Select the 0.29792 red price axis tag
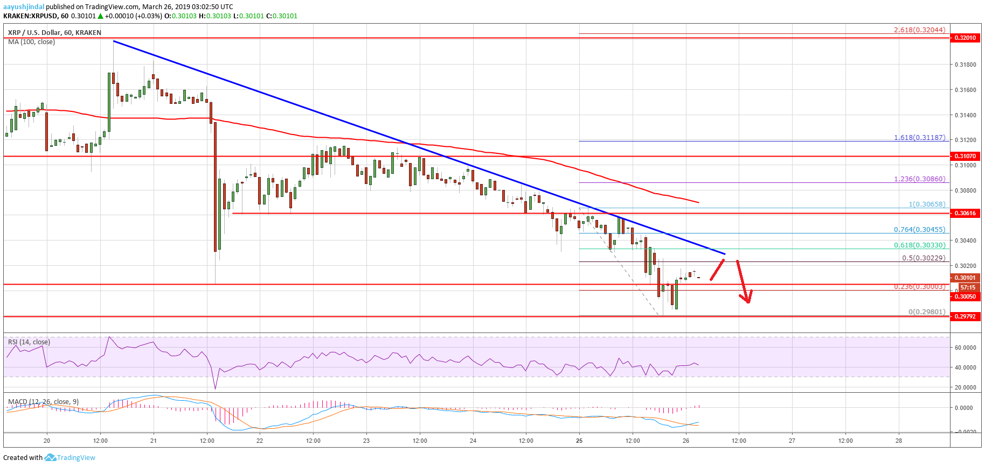985x467 pixels. click(x=965, y=316)
